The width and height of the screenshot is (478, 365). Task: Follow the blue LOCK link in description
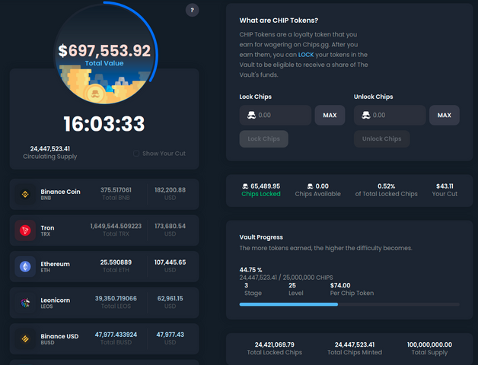tap(306, 55)
